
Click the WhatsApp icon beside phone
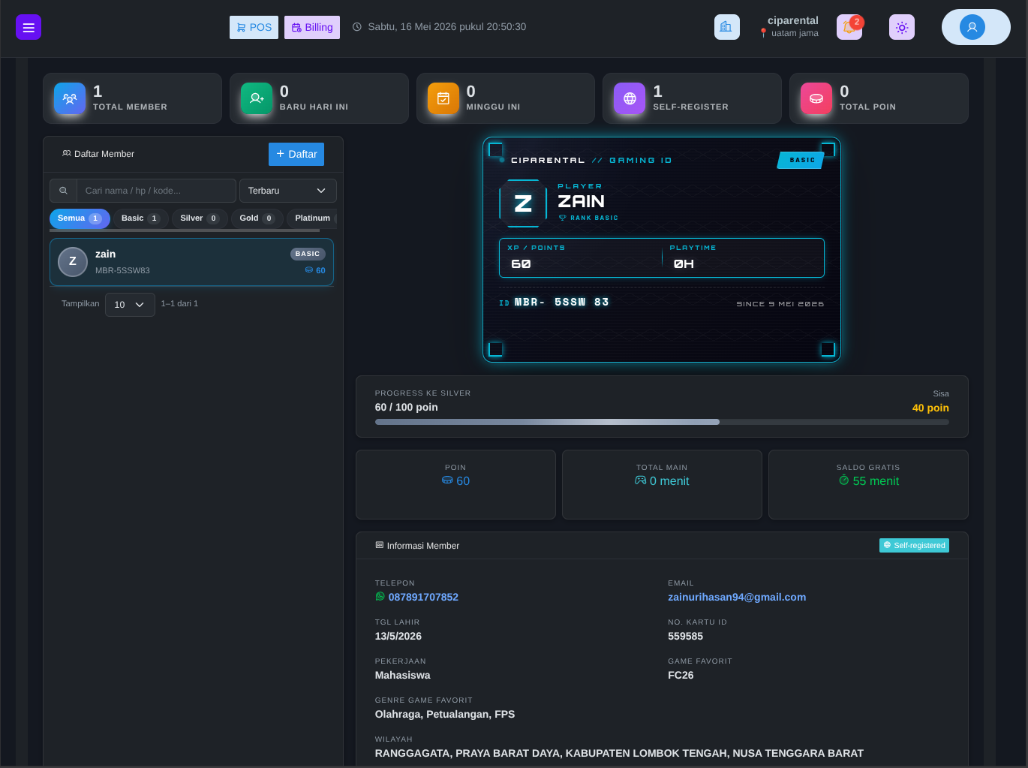(x=380, y=597)
